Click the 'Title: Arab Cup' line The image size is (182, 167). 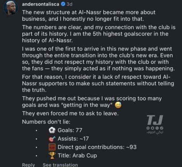coord(77,156)
